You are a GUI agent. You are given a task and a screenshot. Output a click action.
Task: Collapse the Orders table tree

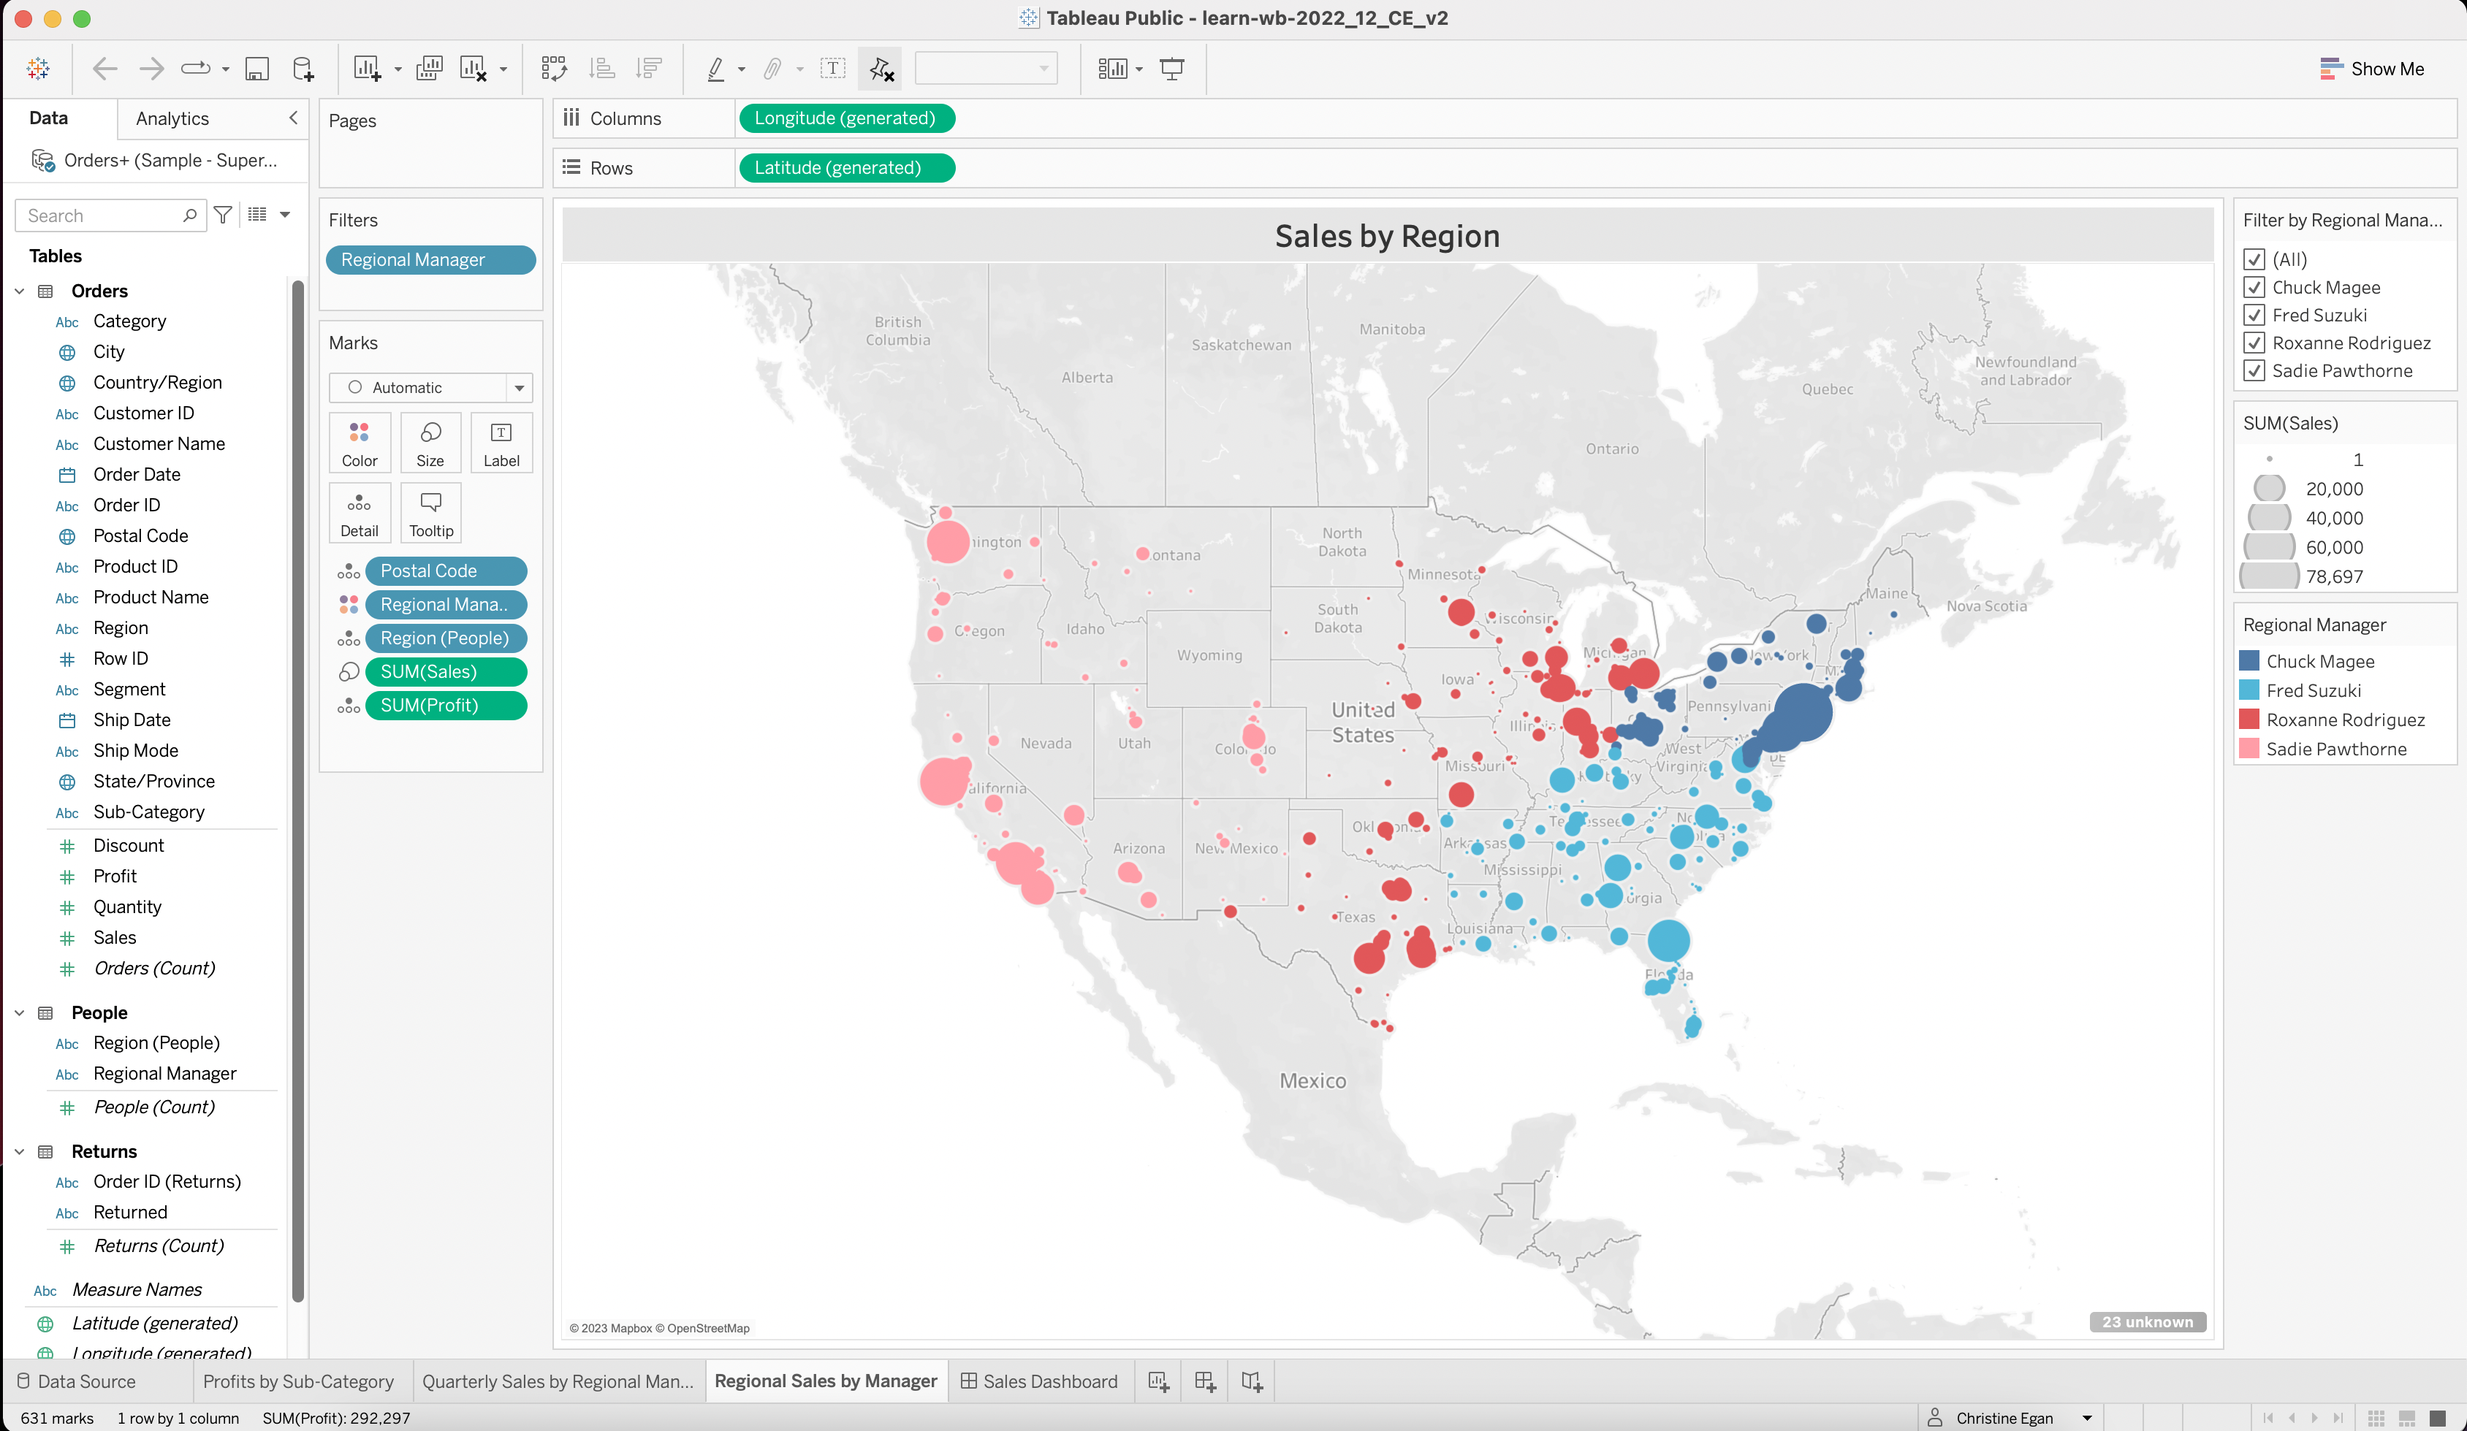point(20,291)
